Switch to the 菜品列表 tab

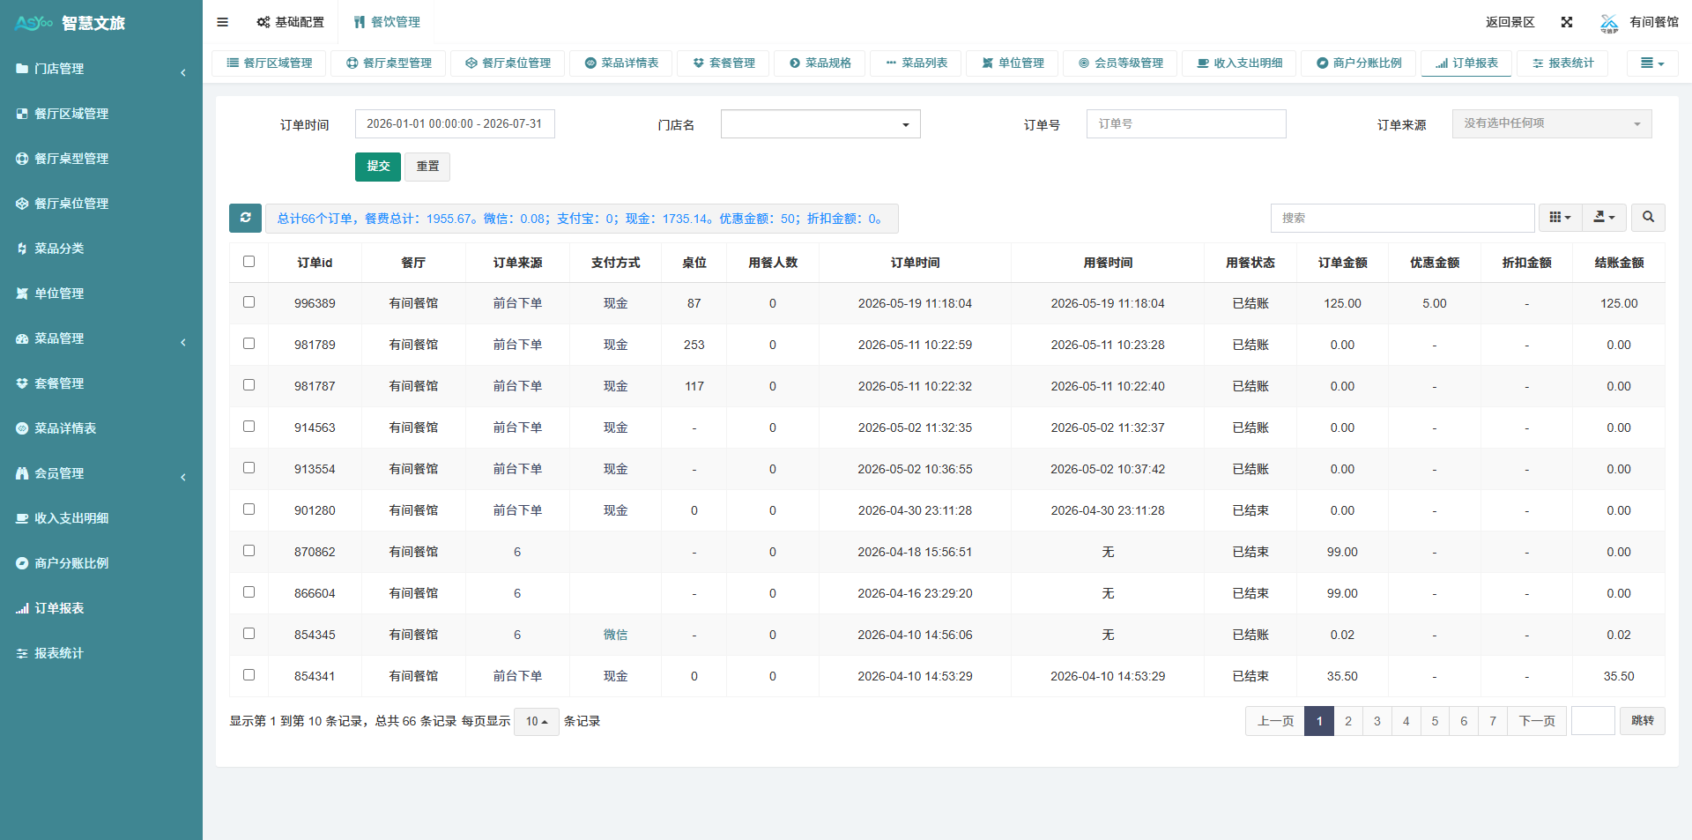(916, 63)
